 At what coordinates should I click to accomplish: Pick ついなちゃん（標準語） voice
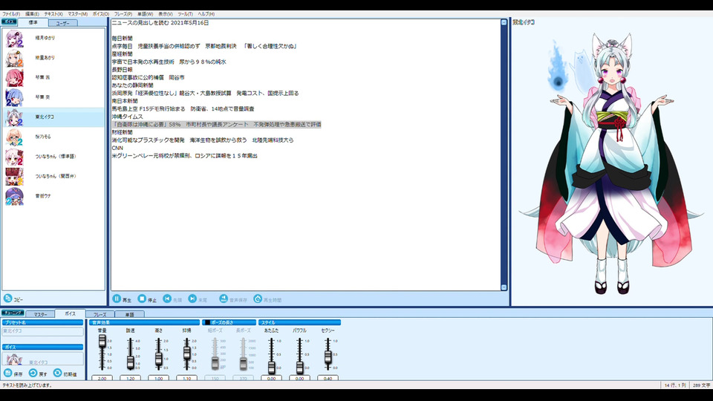(x=53, y=157)
